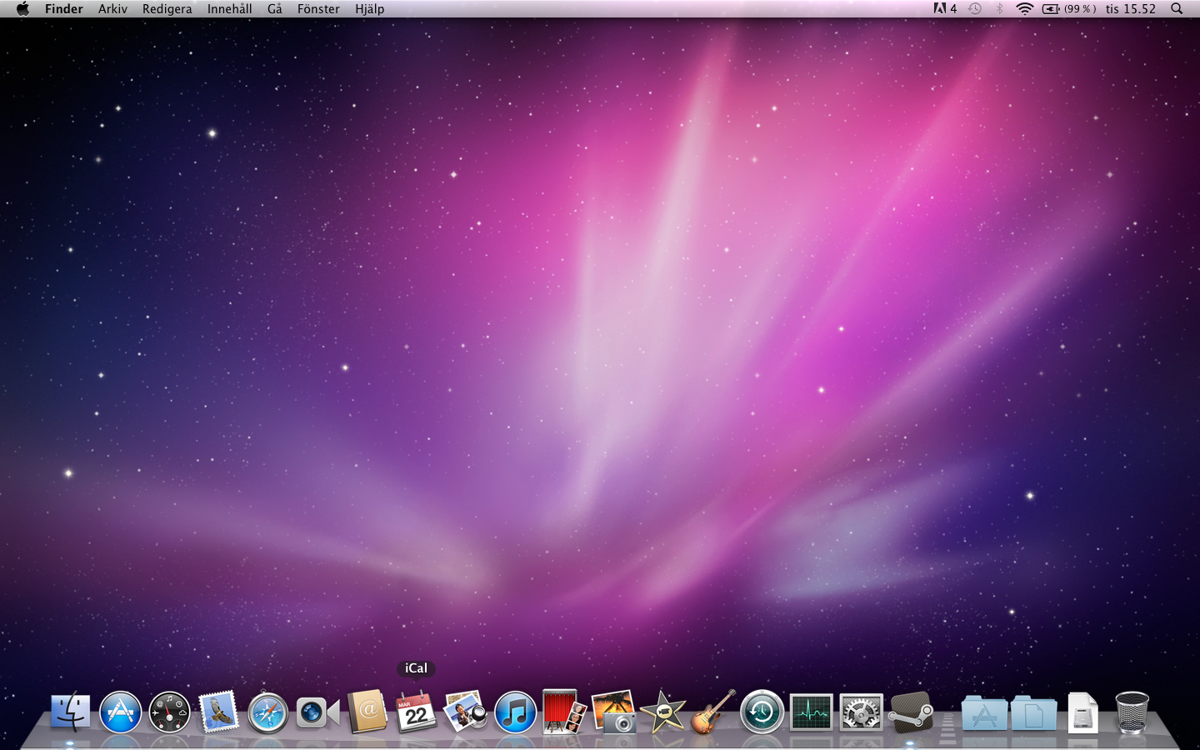Open the App Store from the Dock
Image resolution: width=1200 pixels, height=750 pixels.
[120, 713]
